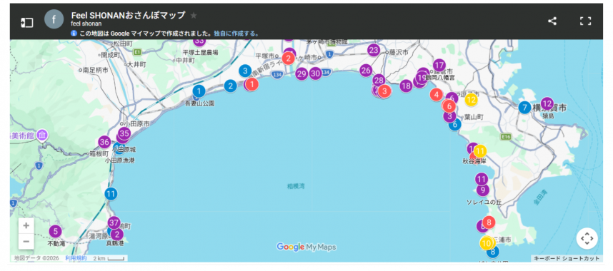Select red marker 3
The width and height of the screenshot is (613, 271).
(x=384, y=91)
